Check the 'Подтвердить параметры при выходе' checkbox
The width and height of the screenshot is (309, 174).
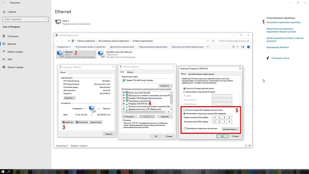coord(185,128)
